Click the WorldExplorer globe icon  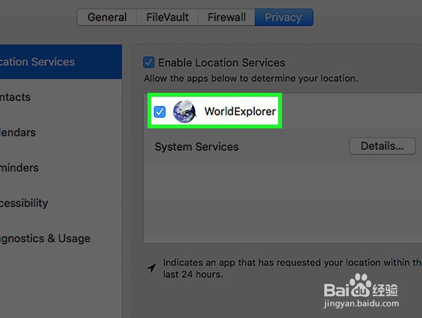tap(185, 111)
